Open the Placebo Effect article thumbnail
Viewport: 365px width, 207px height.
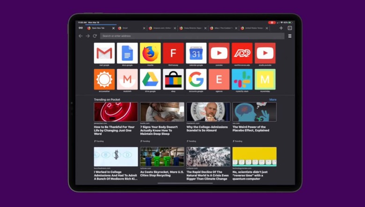click(x=254, y=112)
